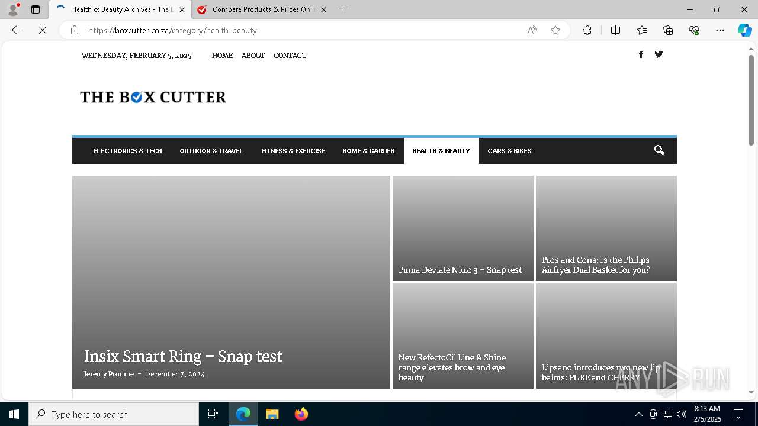
Task: Select the Health & Beauty Archives tab
Action: coord(121,9)
